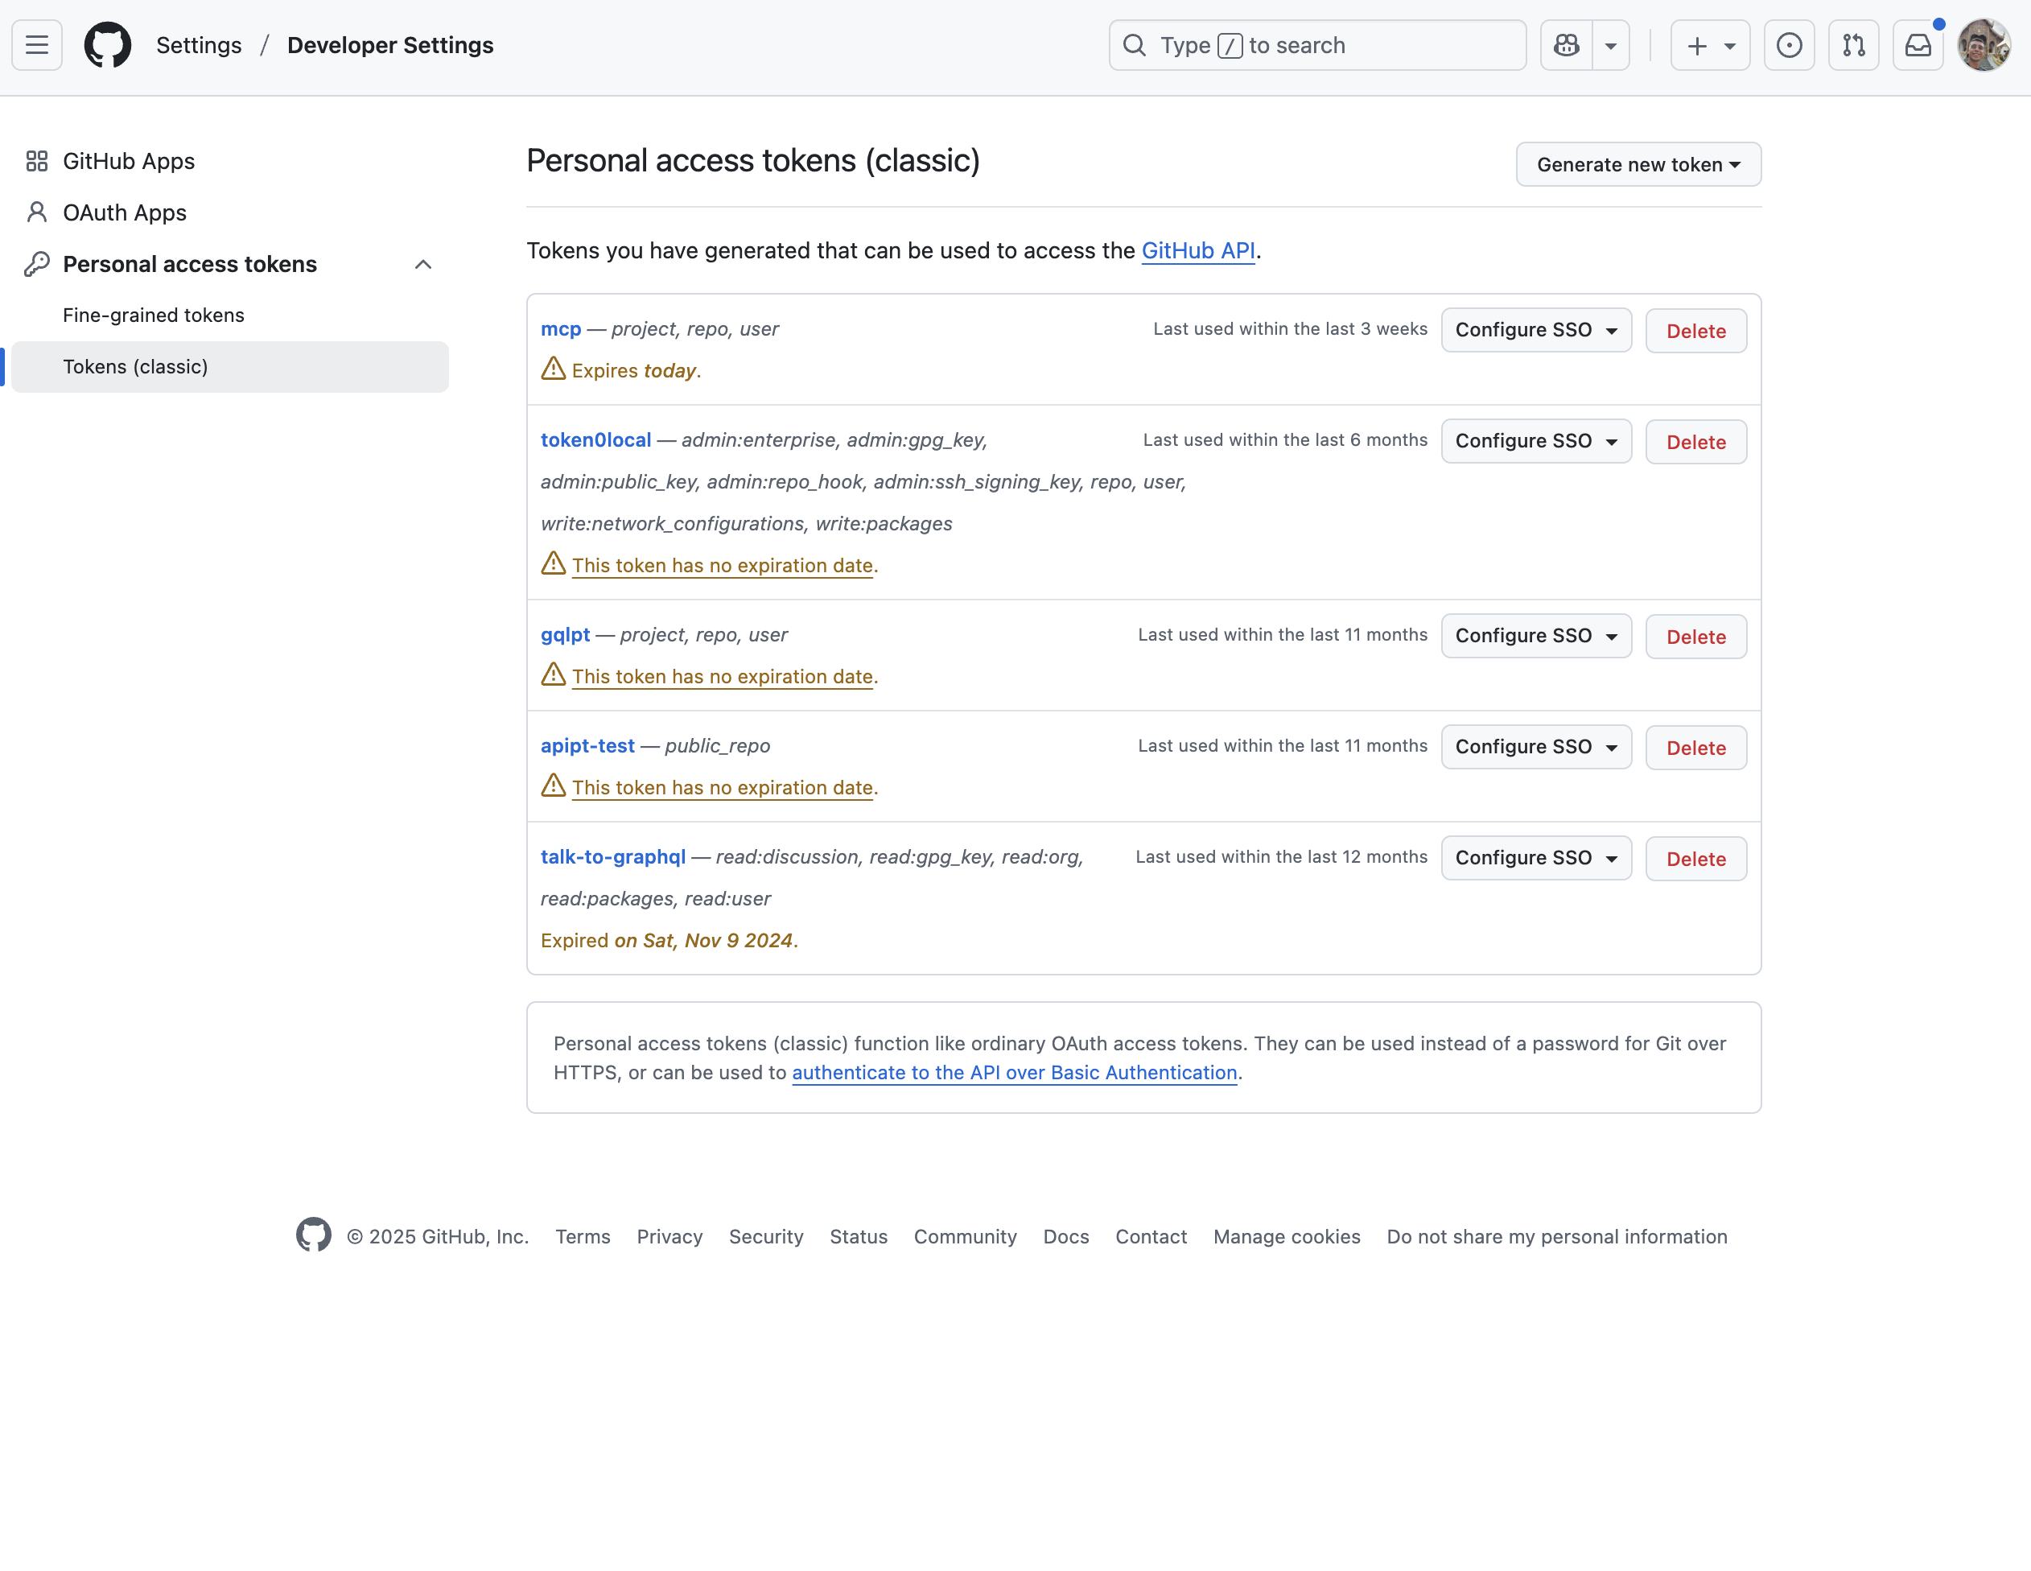This screenshot has height=1571, width=2031.
Task: Open the notifications inbox
Action: pos(1918,43)
